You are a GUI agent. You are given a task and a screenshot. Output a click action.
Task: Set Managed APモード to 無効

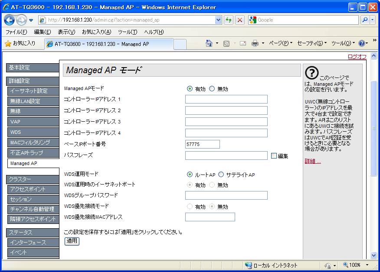[x=212, y=89]
